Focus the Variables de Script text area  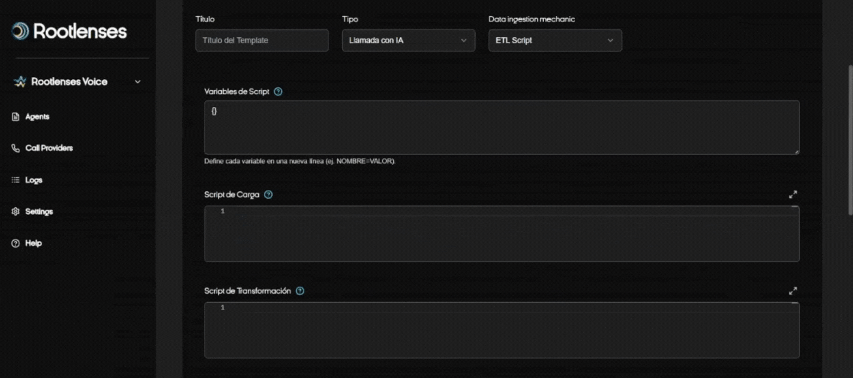pyautogui.click(x=502, y=127)
